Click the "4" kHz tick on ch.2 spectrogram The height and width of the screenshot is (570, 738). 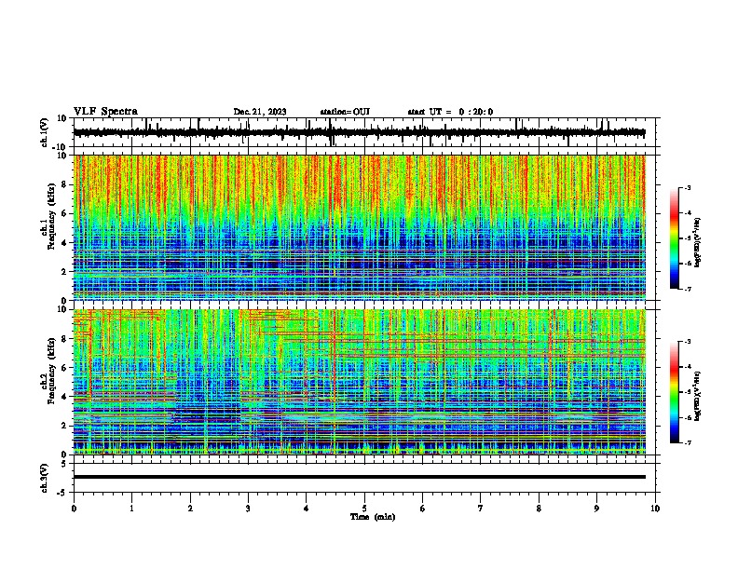(x=64, y=397)
